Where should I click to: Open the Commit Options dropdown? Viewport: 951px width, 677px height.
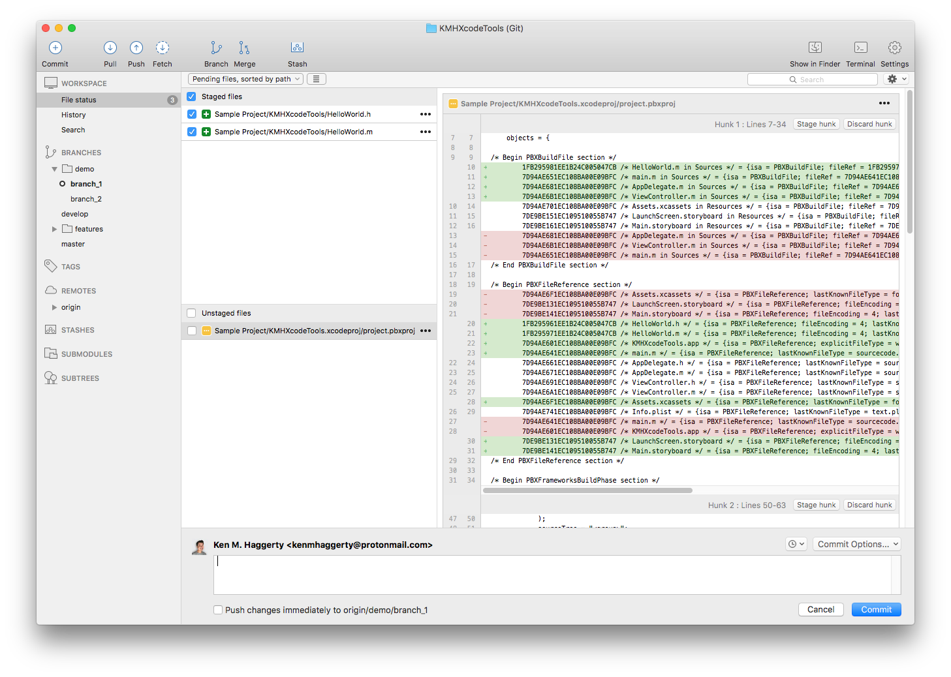(857, 544)
